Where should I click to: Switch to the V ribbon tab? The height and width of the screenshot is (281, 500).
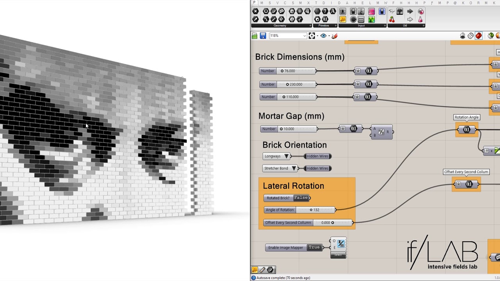(x=277, y=3)
